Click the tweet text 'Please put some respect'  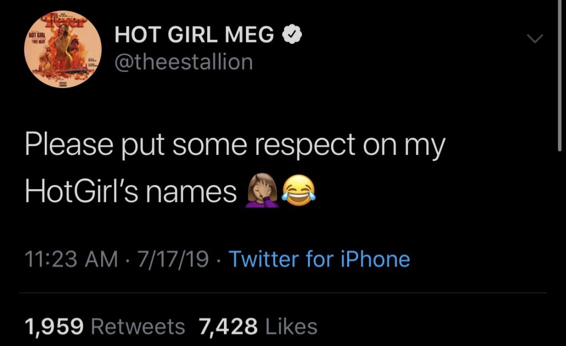(x=191, y=145)
